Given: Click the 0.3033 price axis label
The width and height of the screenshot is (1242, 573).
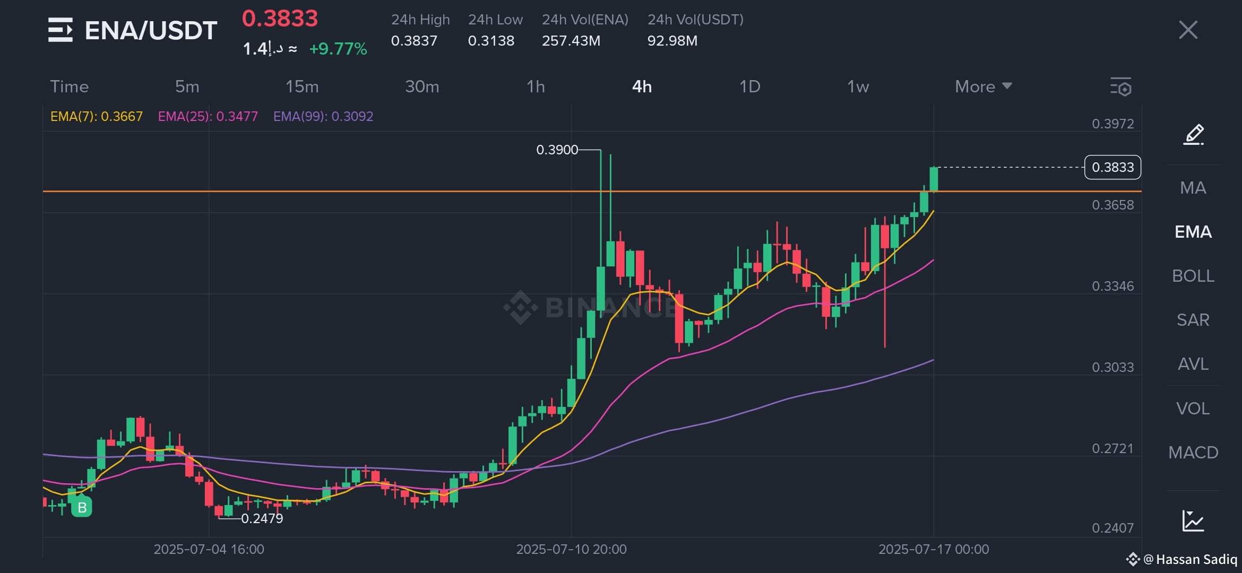Looking at the screenshot, I should tap(1112, 367).
